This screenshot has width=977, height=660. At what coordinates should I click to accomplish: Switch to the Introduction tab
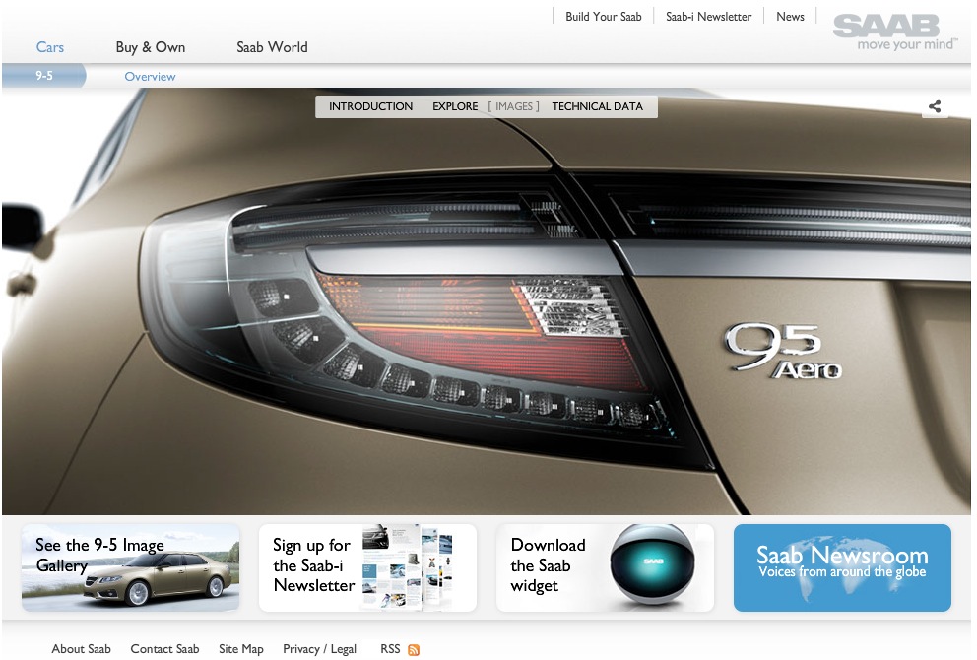click(x=370, y=106)
